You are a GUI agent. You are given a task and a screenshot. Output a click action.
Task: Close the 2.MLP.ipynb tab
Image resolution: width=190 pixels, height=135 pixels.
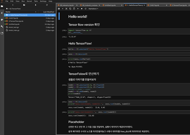point(167,5)
